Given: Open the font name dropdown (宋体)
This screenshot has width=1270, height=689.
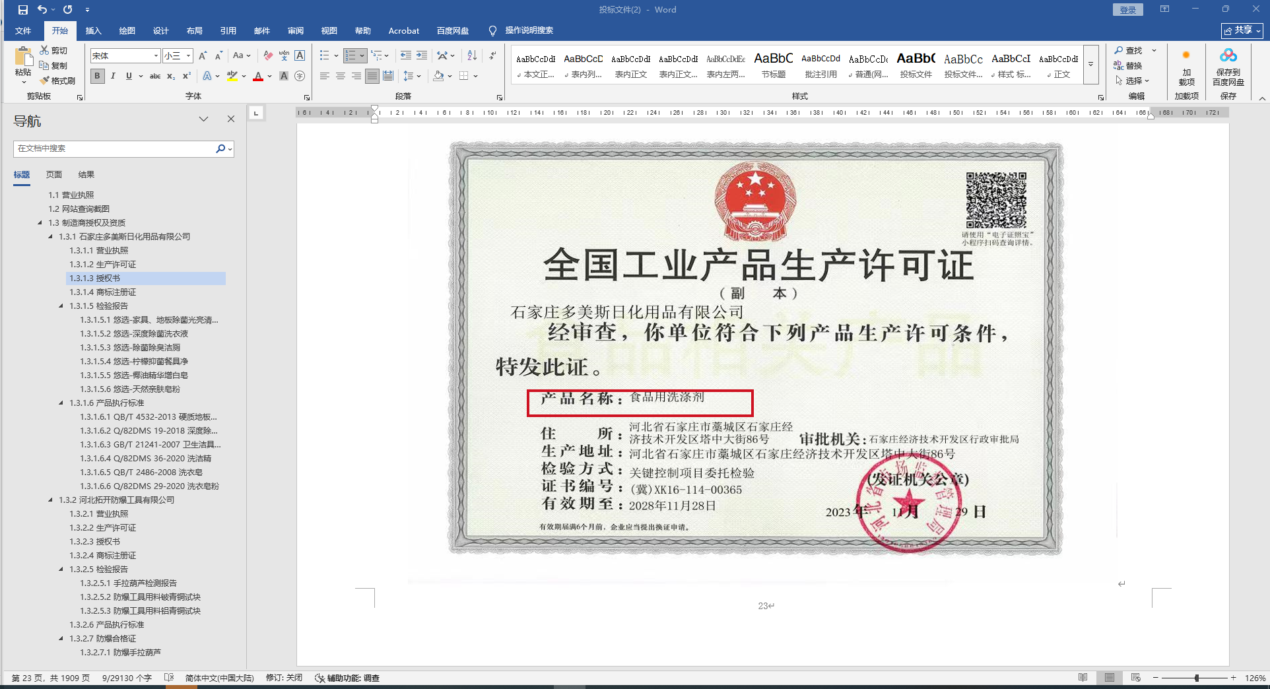Looking at the screenshot, I should click(x=156, y=56).
